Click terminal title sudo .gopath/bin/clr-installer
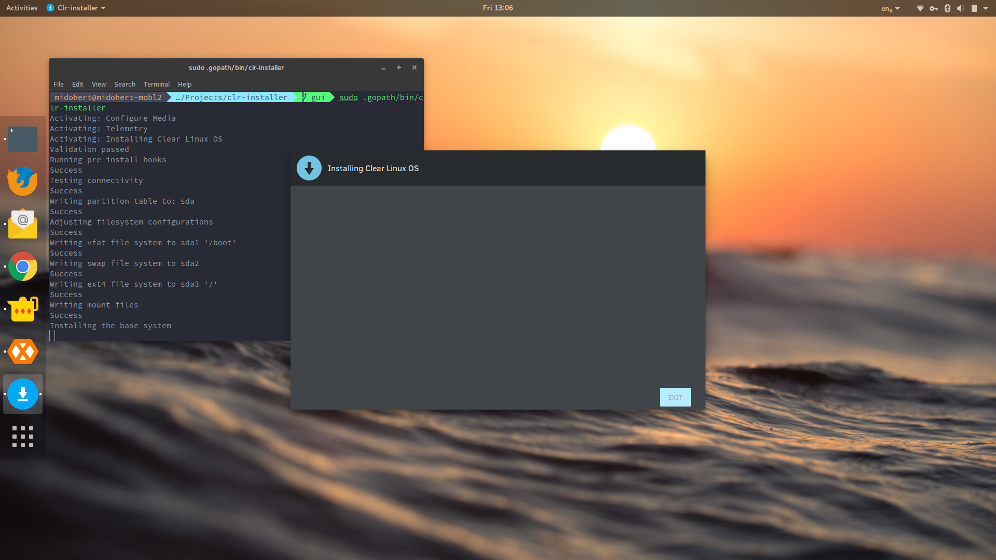996x560 pixels. click(x=236, y=67)
